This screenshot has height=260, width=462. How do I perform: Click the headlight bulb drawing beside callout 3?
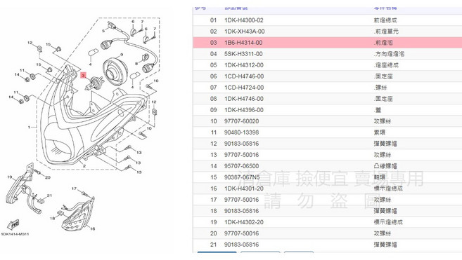coord(95,83)
